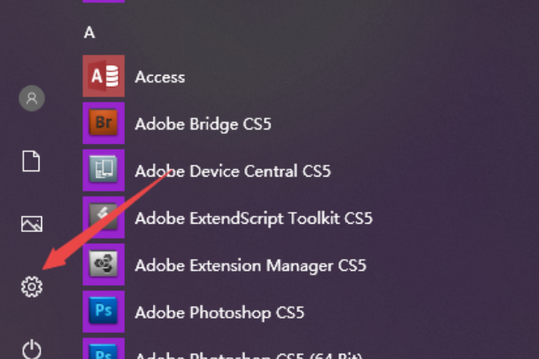This screenshot has height=359, width=539.
Task: Open the Pictures folder icon
Action: [32, 224]
